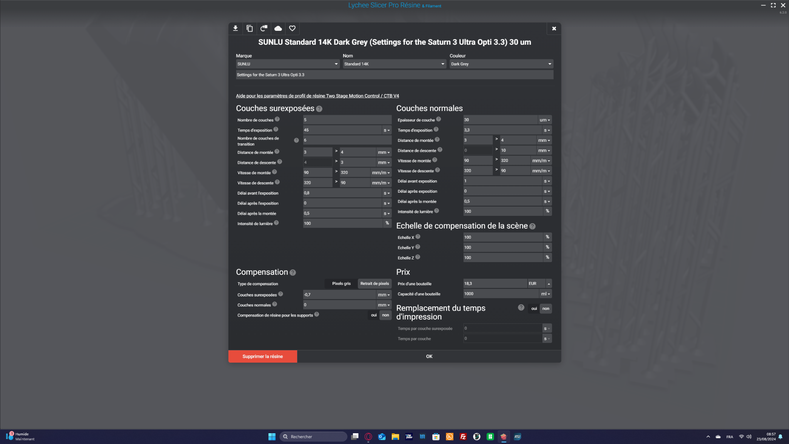
Task: Click the Echelle Y percentage field
Action: pos(503,247)
